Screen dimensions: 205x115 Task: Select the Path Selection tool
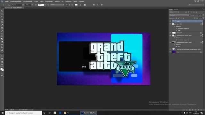click(2, 56)
